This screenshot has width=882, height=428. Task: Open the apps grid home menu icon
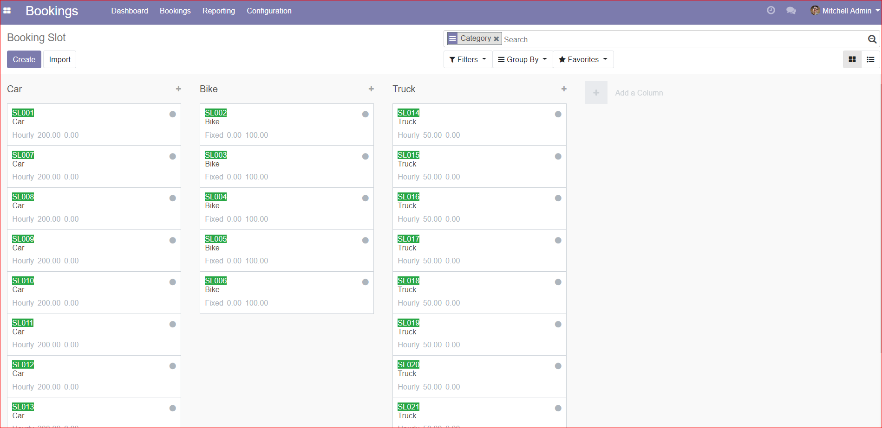coord(7,11)
